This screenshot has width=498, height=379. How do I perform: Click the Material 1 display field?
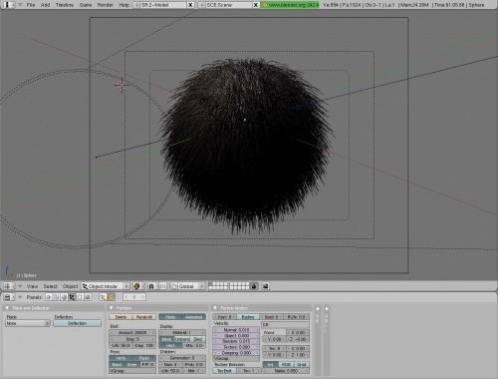coord(182,332)
